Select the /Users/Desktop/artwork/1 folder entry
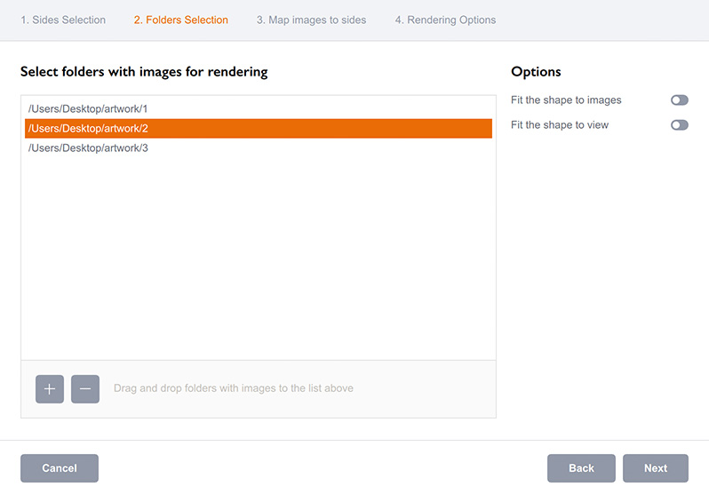 pyautogui.click(x=88, y=108)
